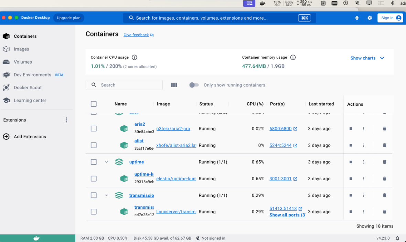
Task: Open Show charts dropdown
Action: 367,58
